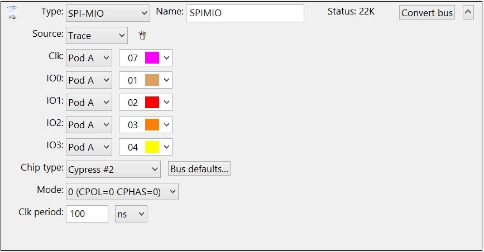Open the Type SPI-MIO dropdown
The height and width of the screenshot is (252, 484).
(x=108, y=13)
